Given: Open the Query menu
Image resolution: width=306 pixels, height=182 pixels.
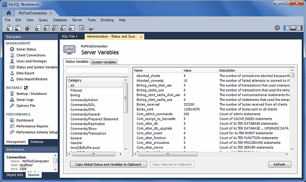Looking at the screenshot, I should pyautogui.click(x=43, y=20).
